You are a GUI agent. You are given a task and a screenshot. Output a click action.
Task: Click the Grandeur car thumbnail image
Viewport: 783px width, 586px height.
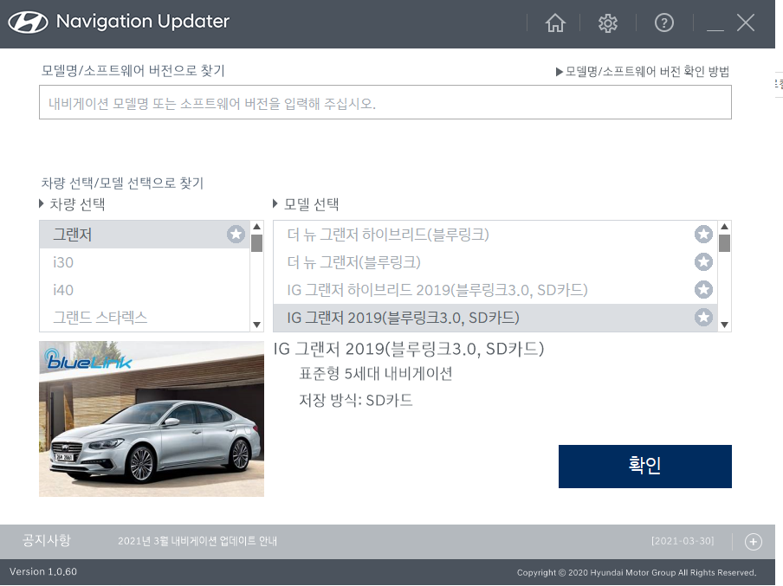pos(152,419)
